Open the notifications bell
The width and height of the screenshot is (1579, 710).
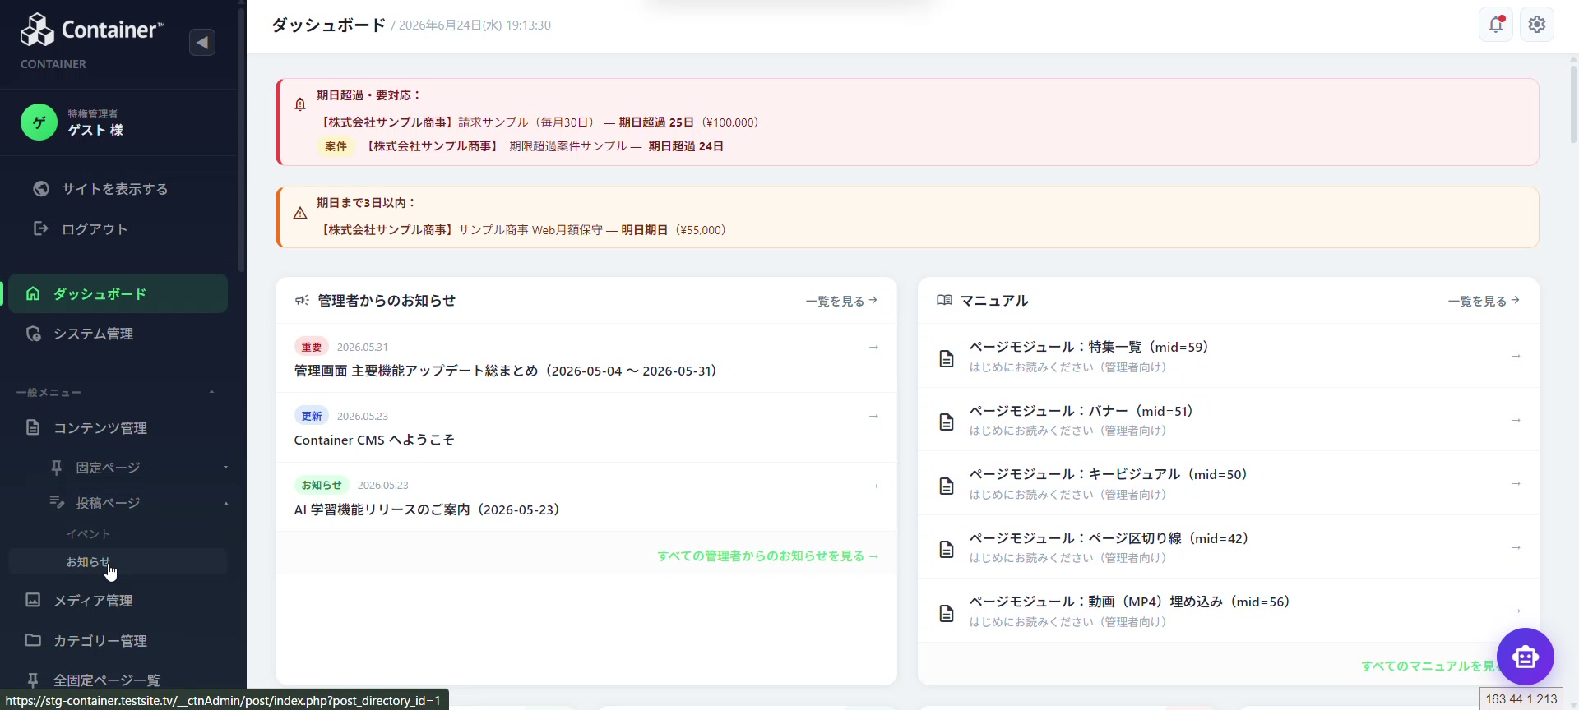(1496, 25)
